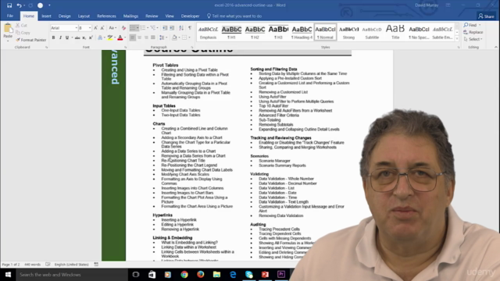
Task: Clear all formatting icon
Action: [123, 28]
